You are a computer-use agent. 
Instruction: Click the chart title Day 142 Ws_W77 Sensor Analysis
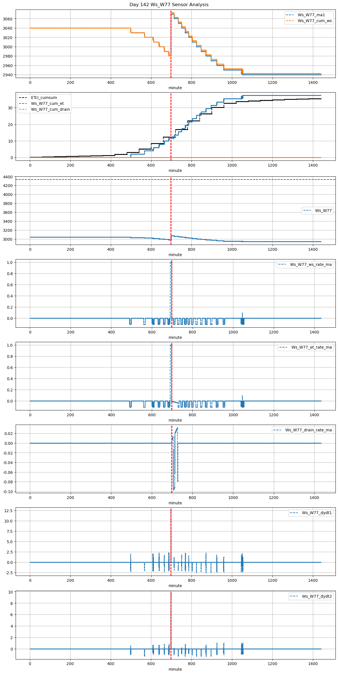169,4
